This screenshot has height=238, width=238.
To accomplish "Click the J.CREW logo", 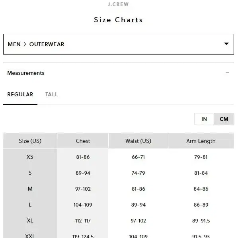I will tap(118, 4).
